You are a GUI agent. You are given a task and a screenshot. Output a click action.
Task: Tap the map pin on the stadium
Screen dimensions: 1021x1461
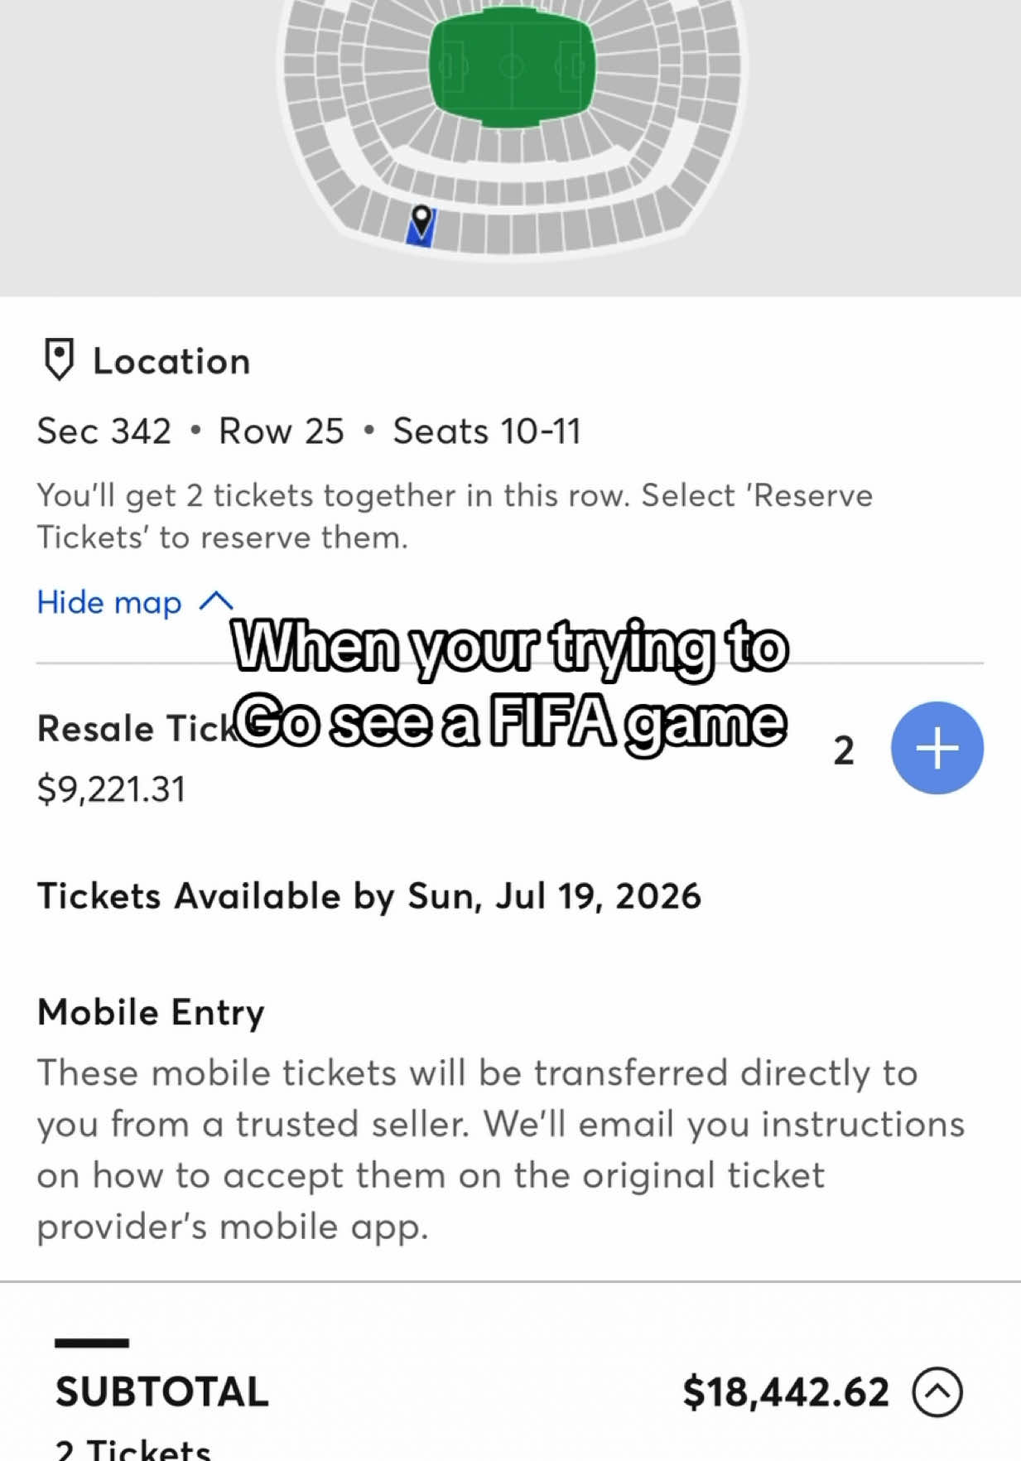[x=421, y=219]
